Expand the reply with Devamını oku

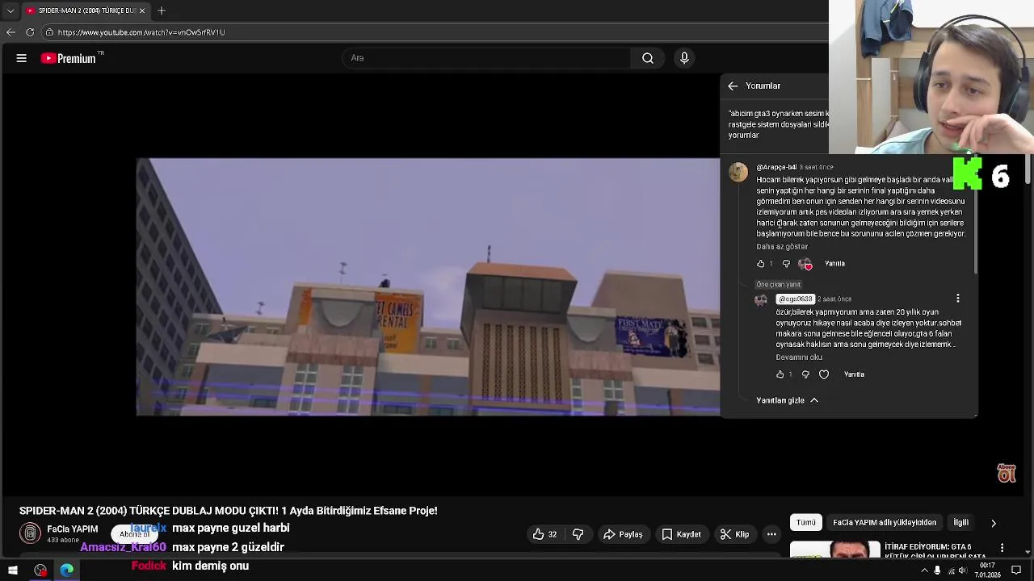[x=799, y=357]
